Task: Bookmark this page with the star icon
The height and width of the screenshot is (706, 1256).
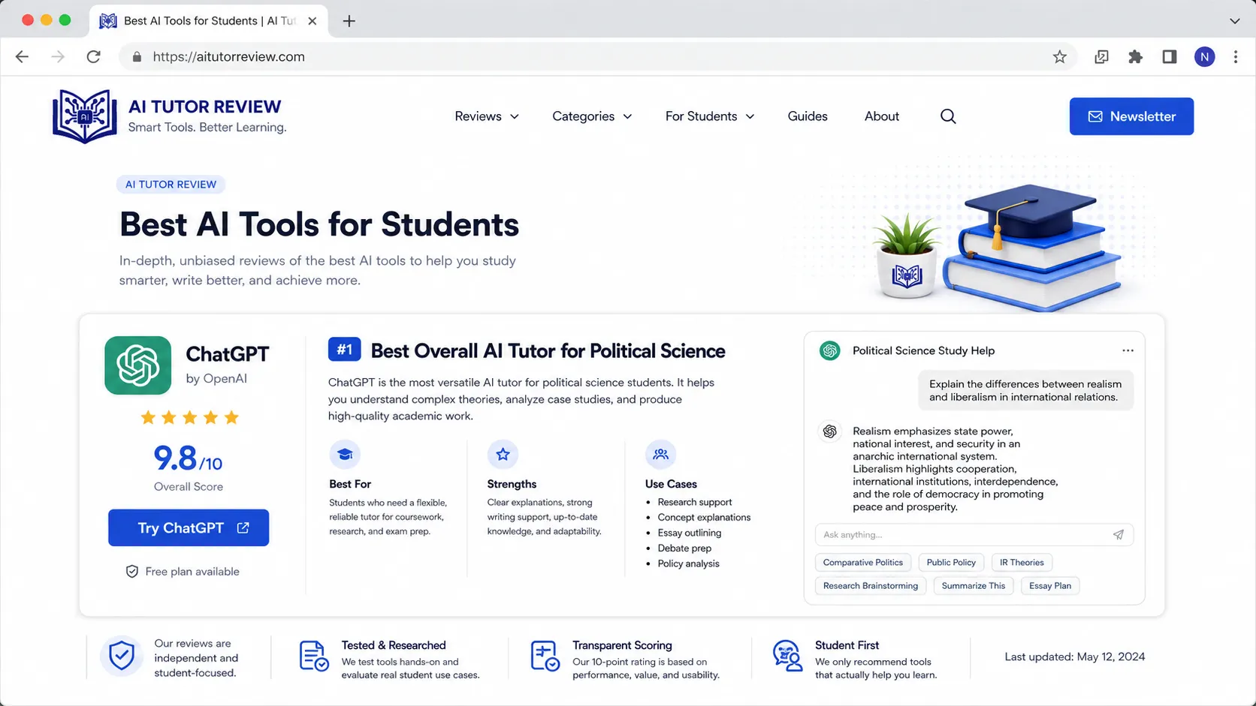Action: (x=1059, y=57)
